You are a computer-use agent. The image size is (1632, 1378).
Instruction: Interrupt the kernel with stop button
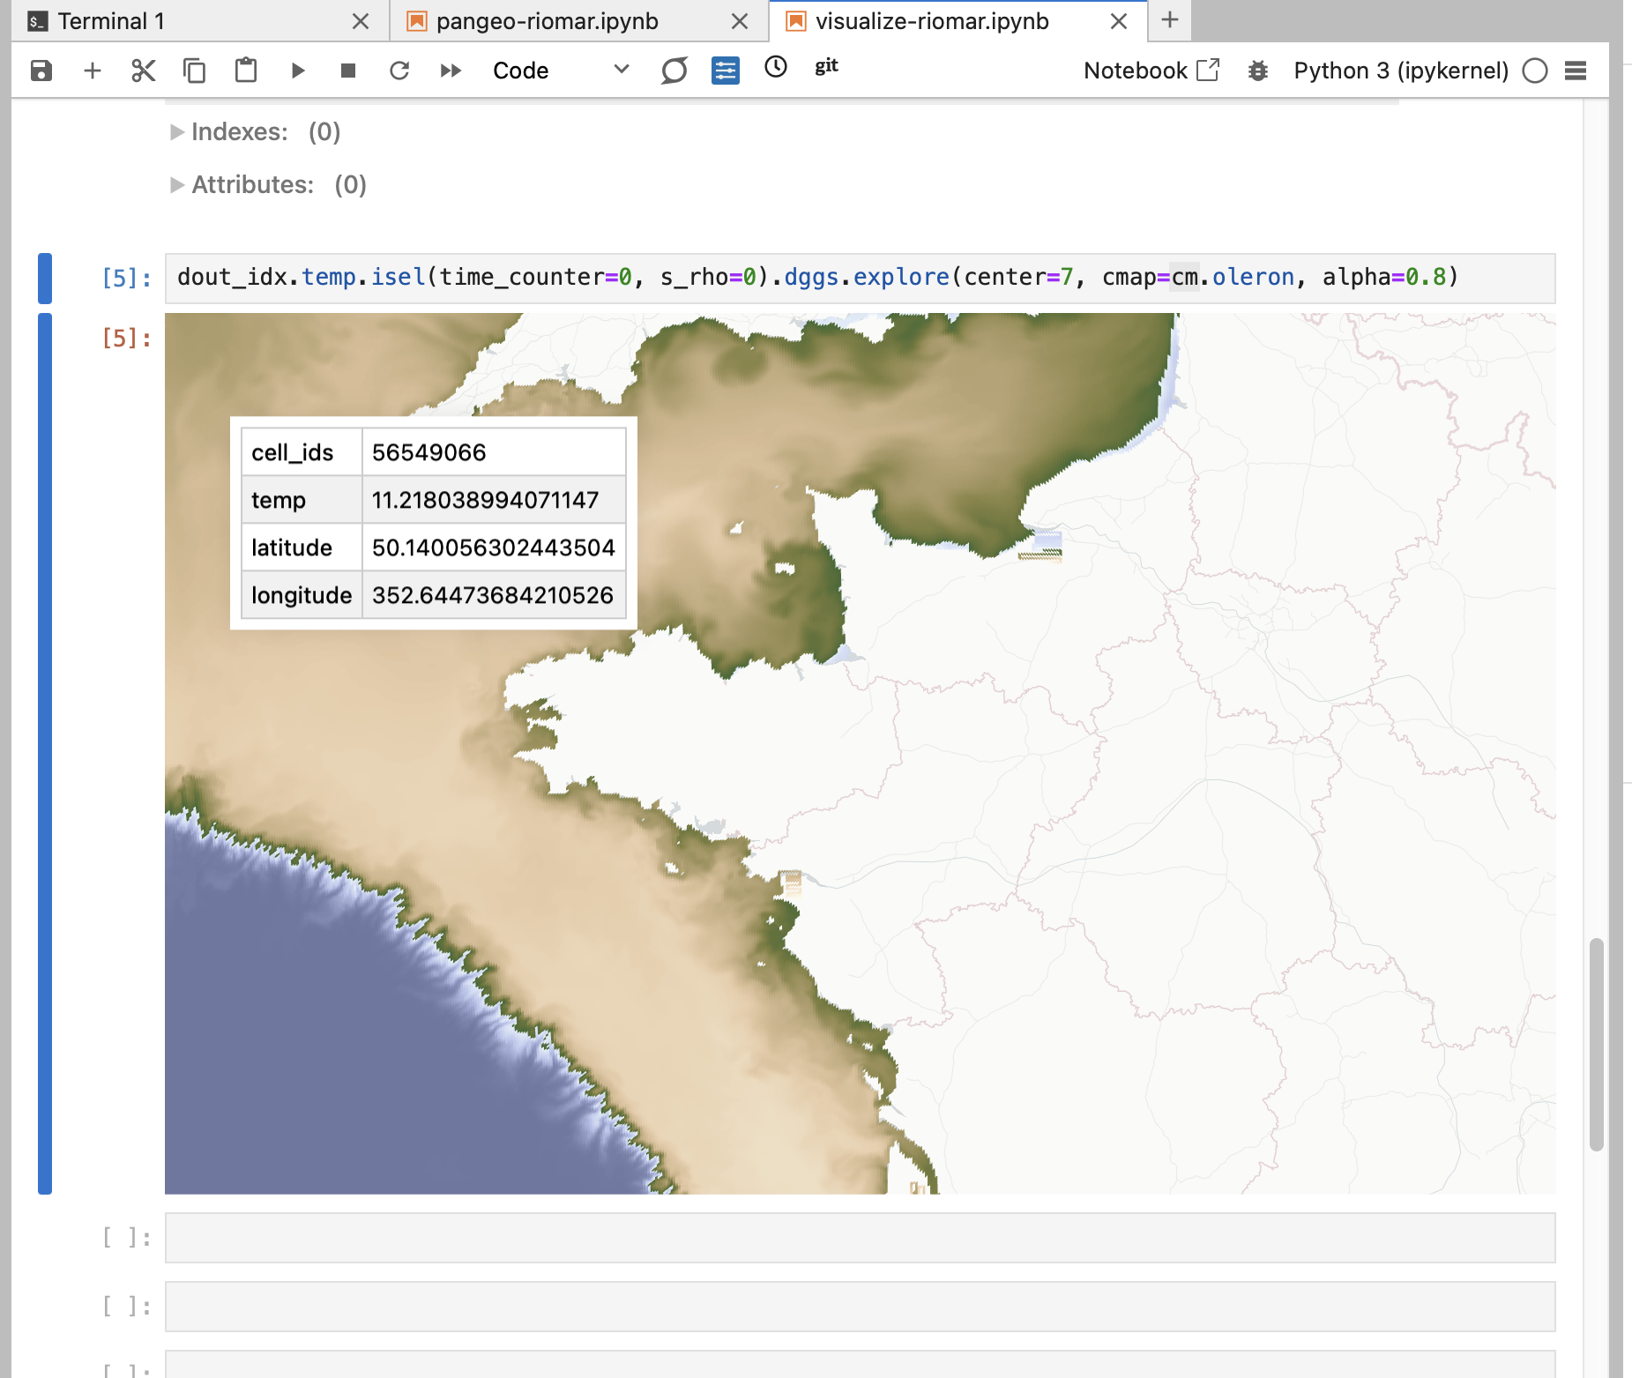[x=348, y=71]
